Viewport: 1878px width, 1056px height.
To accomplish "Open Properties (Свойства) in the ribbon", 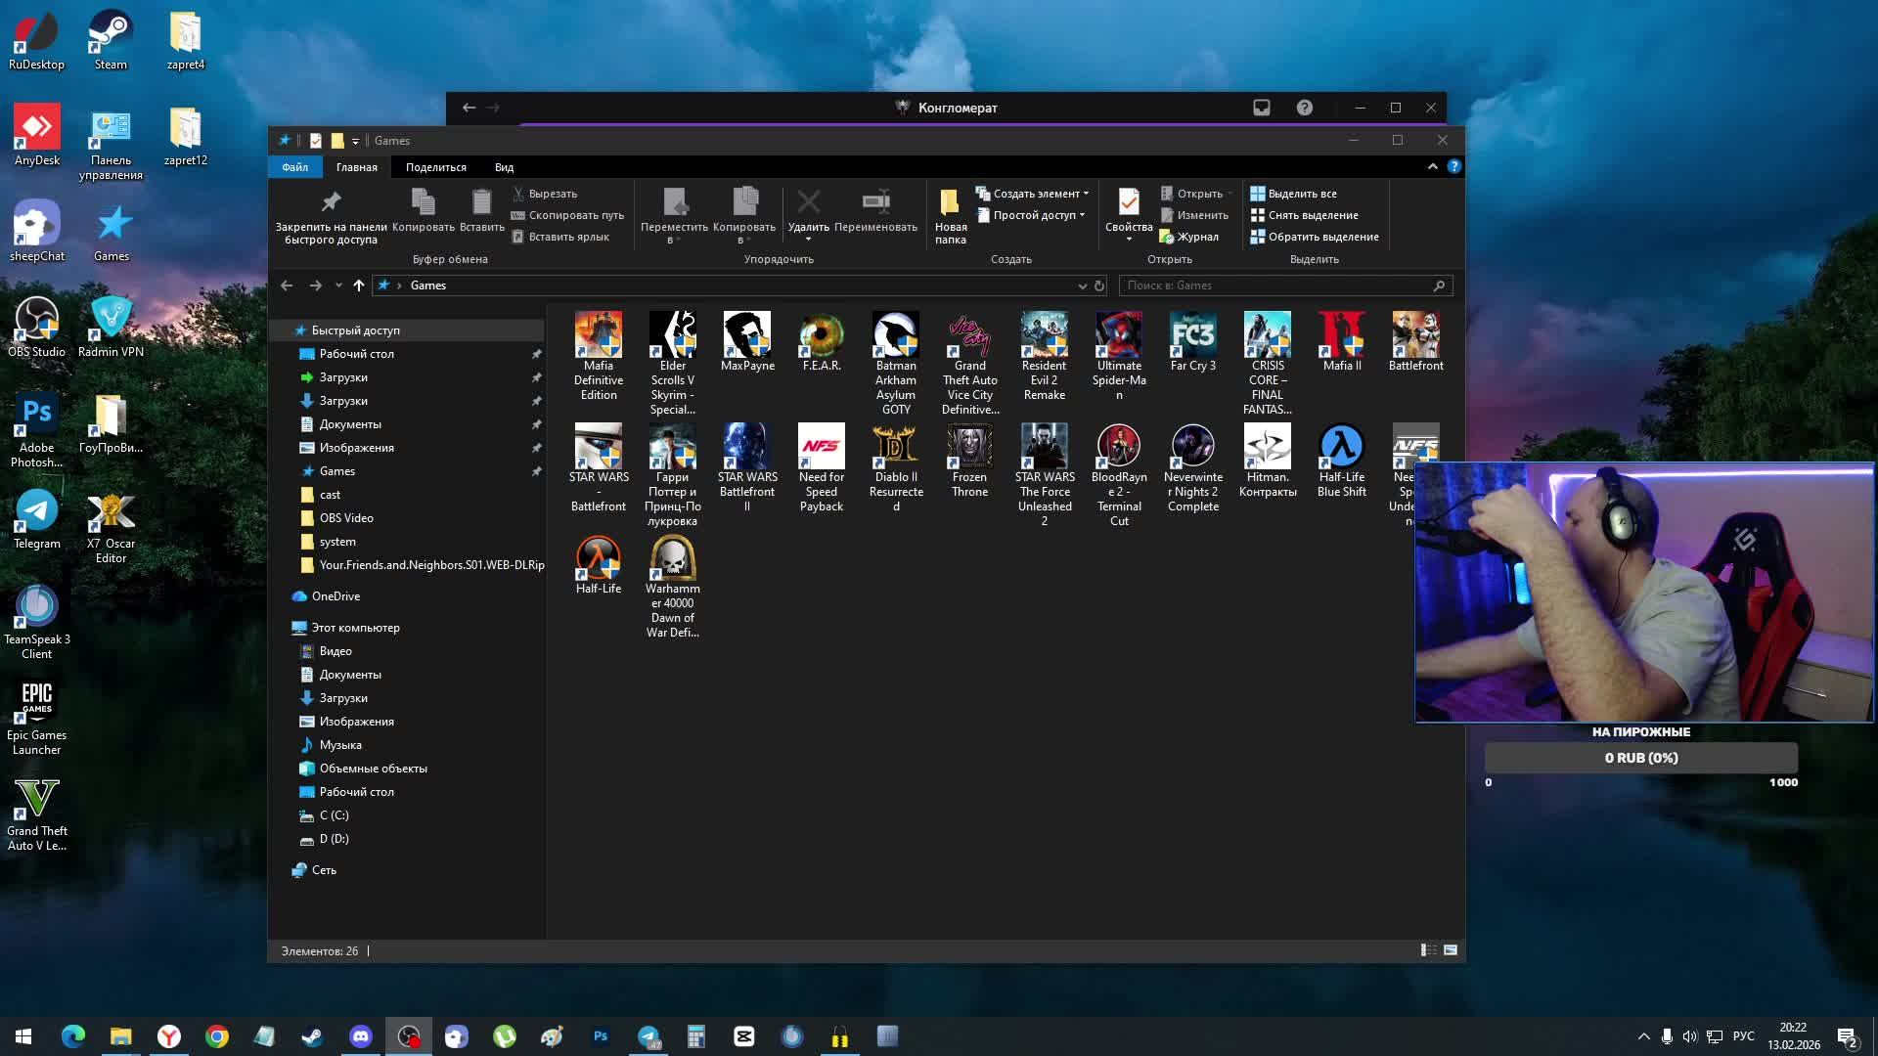I will tap(1128, 203).
